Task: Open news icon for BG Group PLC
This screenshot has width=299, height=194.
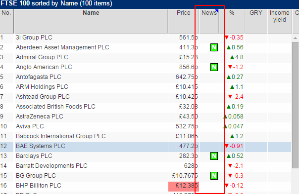Action: 214,176
